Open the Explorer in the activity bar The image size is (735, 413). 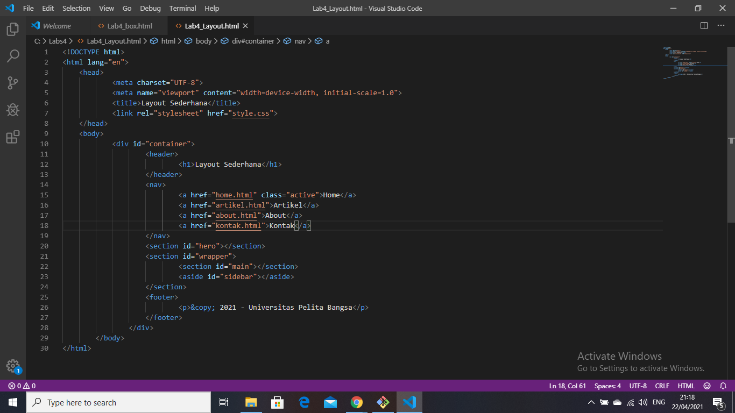[x=12, y=30]
